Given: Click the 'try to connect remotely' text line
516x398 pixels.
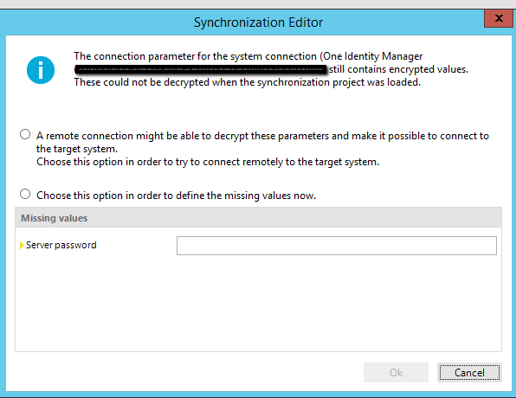Looking at the screenshot, I should coord(208,162).
